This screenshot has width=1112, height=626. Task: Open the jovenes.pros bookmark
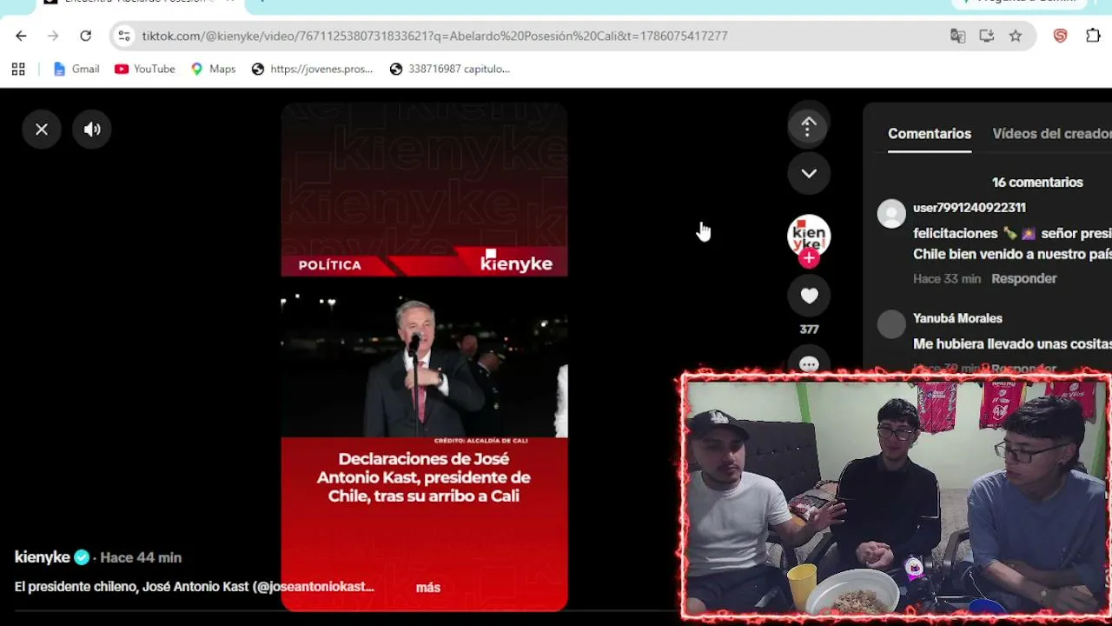(312, 69)
